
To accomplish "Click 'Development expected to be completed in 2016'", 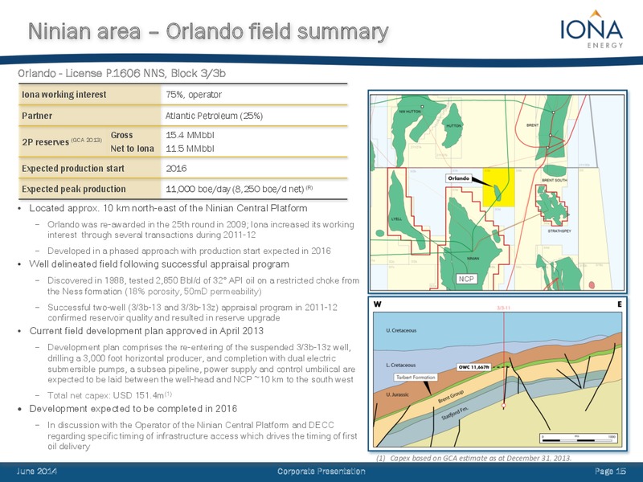I will point(133,409).
